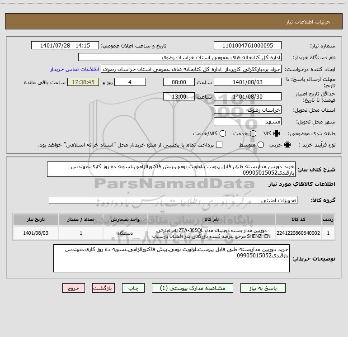Click the تاریخ نیاز column header

36,219
